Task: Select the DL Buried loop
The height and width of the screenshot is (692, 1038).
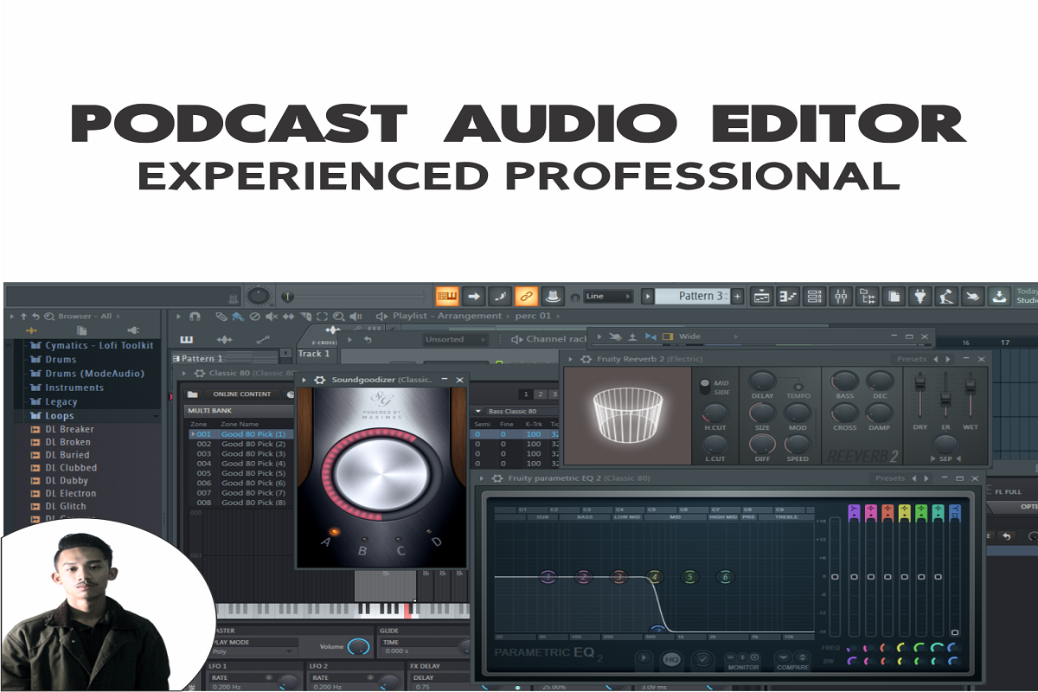Action: 67,455
